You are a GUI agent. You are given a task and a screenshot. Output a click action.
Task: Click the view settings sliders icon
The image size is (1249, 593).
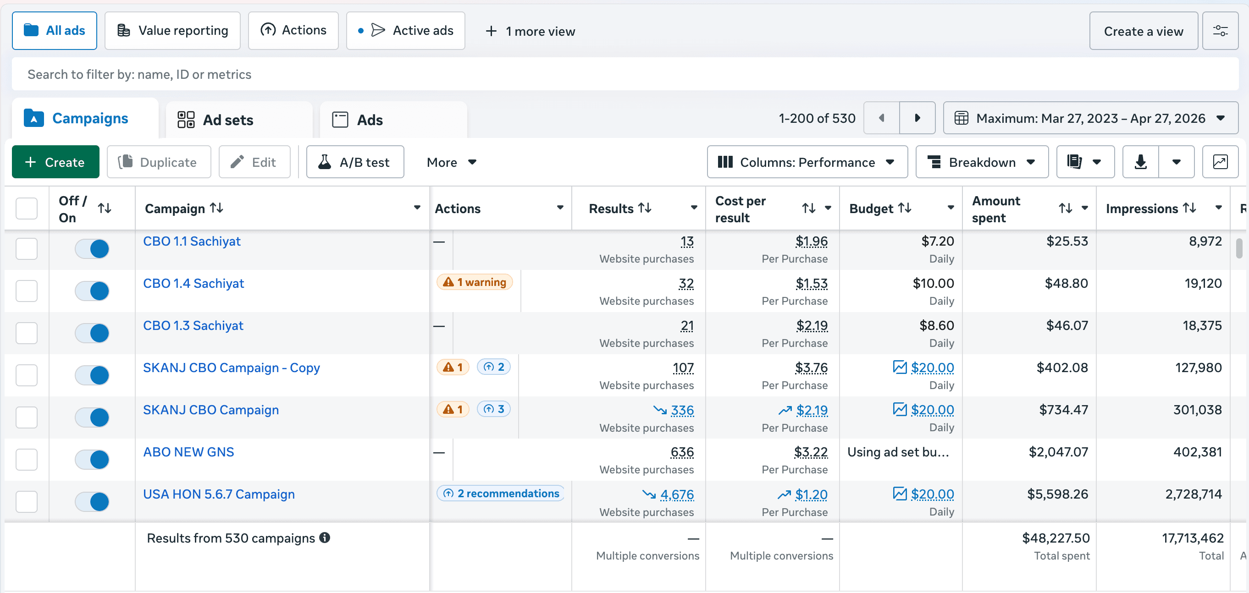point(1220,31)
